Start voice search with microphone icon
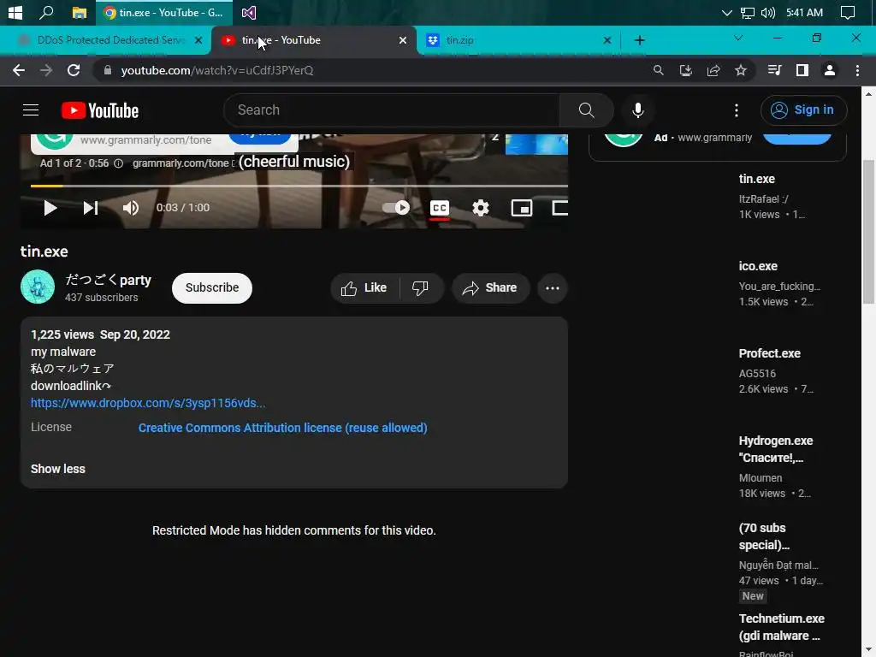Screen dimensions: 876x657 pyautogui.click(x=637, y=110)
